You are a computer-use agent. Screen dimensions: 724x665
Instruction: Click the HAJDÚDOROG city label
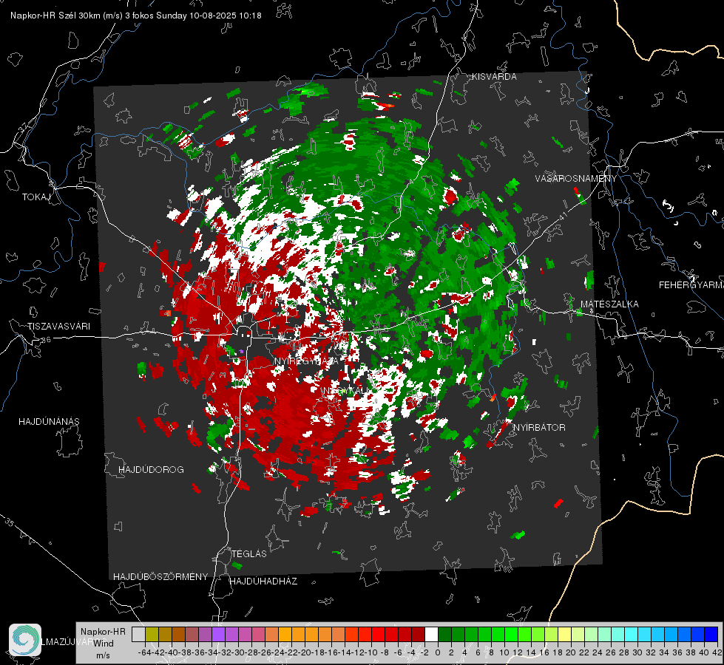pyautogui.click(x=151, y=470)
